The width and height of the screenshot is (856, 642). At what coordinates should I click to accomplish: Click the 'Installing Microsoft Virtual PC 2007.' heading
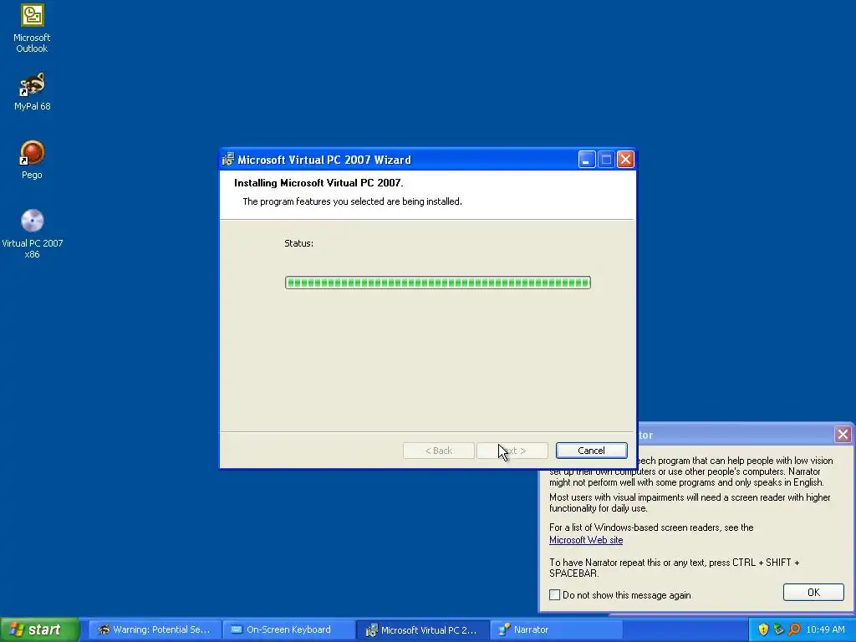click(318, 183)
